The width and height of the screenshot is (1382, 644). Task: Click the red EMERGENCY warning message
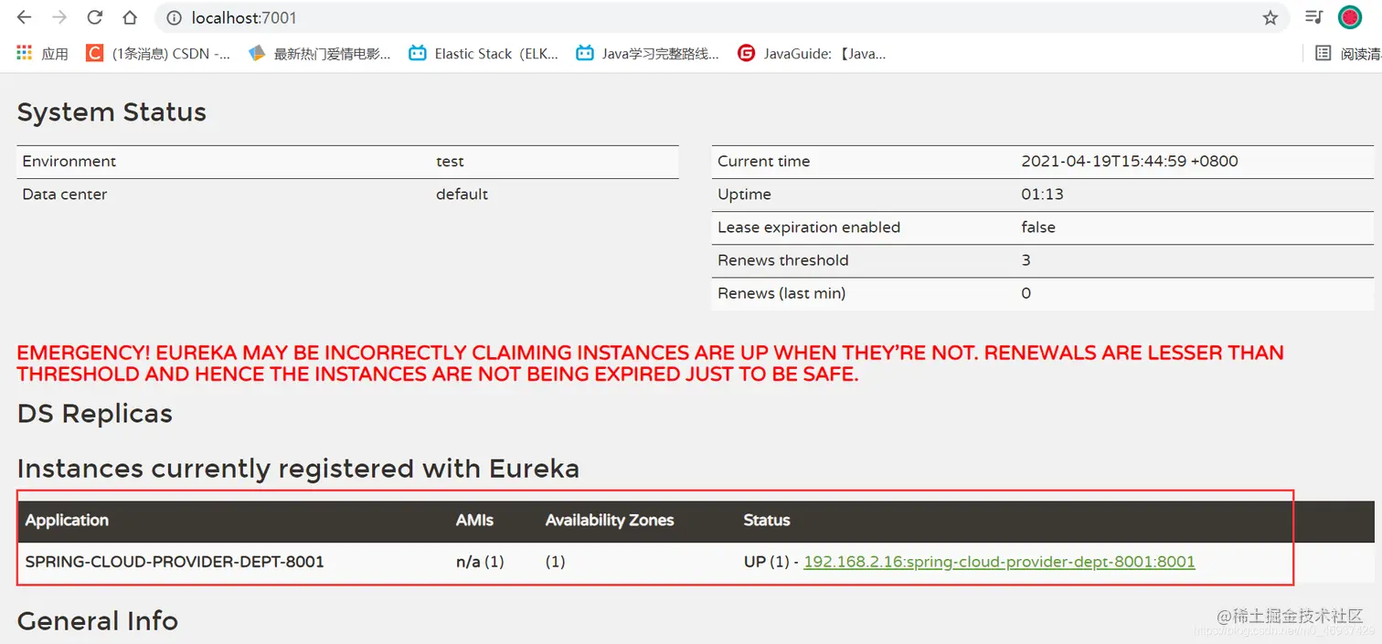[x=651, y=363]
